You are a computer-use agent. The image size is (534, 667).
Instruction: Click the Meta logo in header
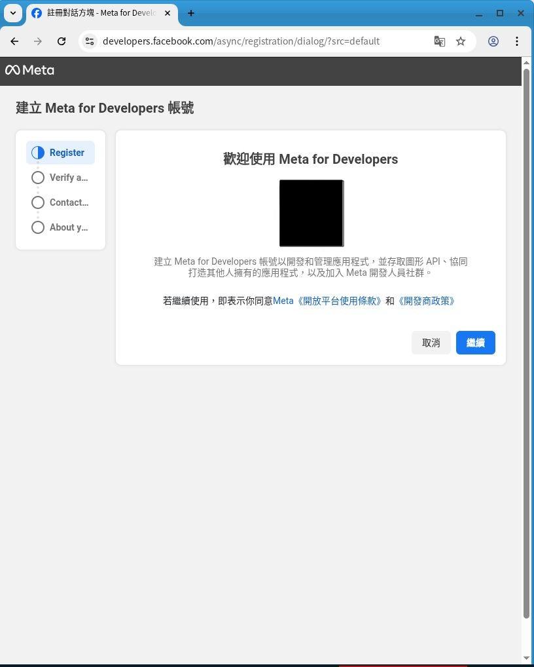(29, 70)
